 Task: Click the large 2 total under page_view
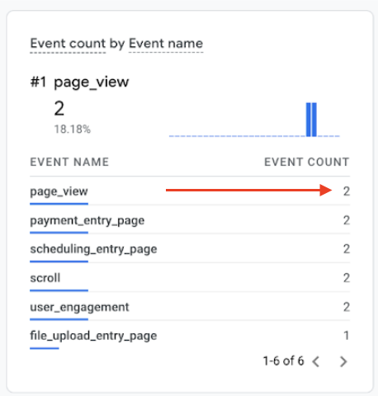(59, 108)
